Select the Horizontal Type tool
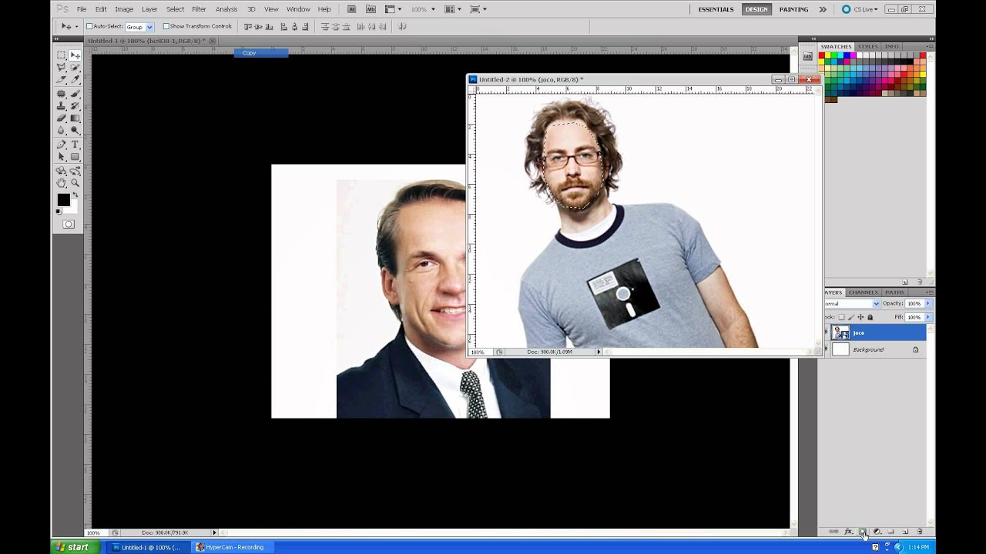 [x=75, y=145]
